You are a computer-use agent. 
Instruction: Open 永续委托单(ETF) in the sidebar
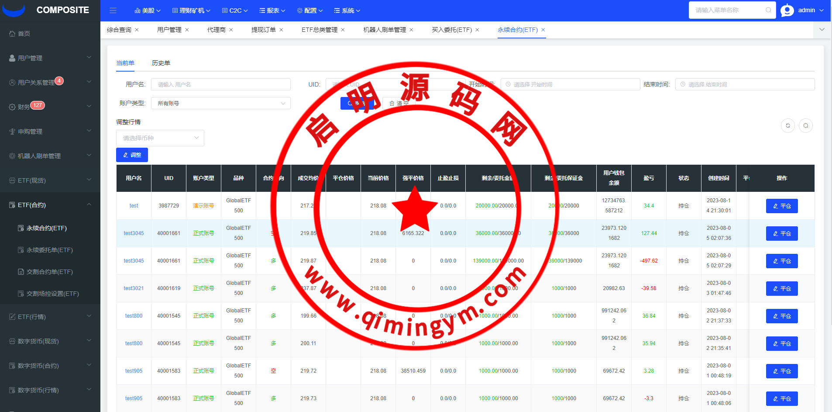49,250
